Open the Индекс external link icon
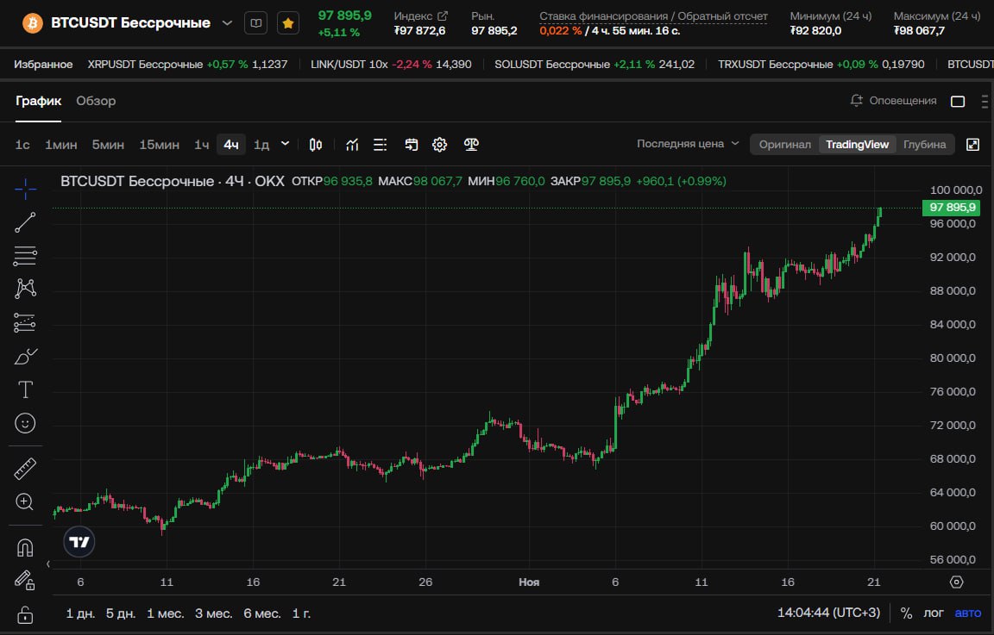The width and height of the screenshot is (994, 635). coord(443,16)
